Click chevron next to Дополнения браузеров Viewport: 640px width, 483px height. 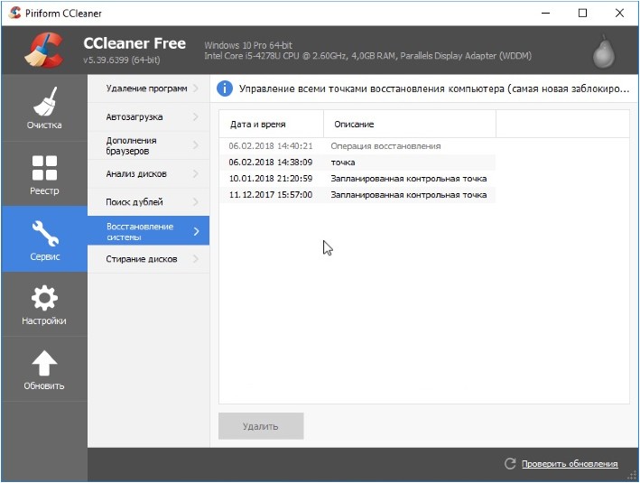[196, 145]
